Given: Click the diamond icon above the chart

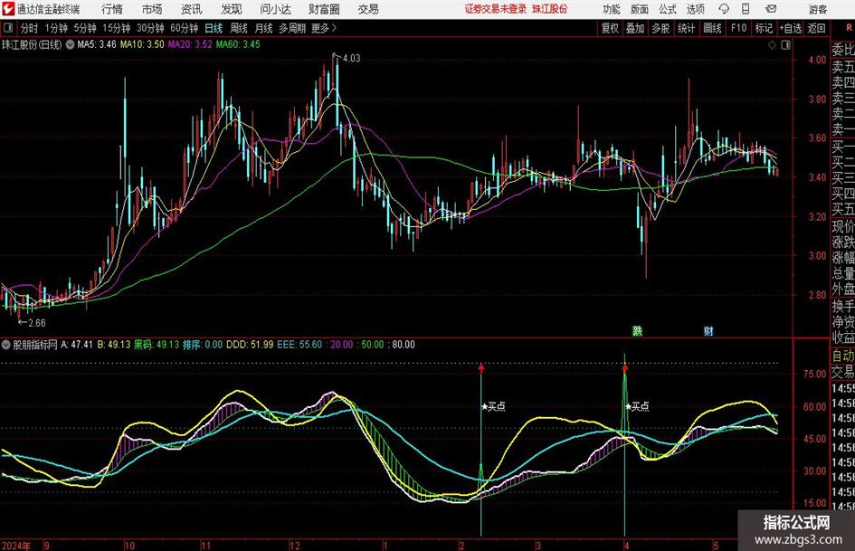Looking at the screenshot, I should [x=772, y=45].
